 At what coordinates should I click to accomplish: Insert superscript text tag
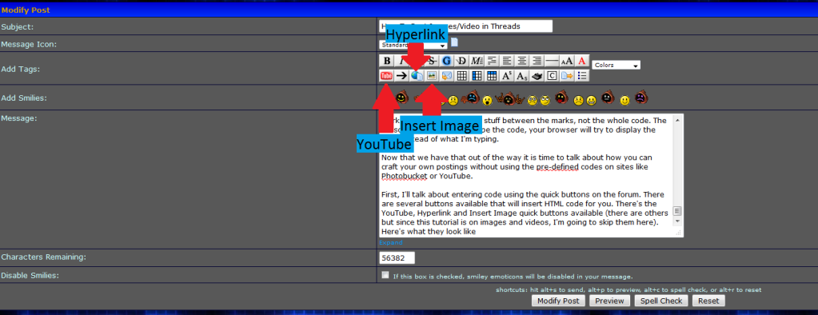point(507,76)
